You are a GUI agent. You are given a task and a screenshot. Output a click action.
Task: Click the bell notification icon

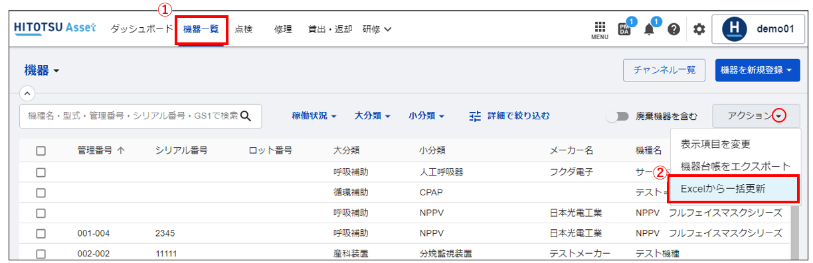point(650,30)
